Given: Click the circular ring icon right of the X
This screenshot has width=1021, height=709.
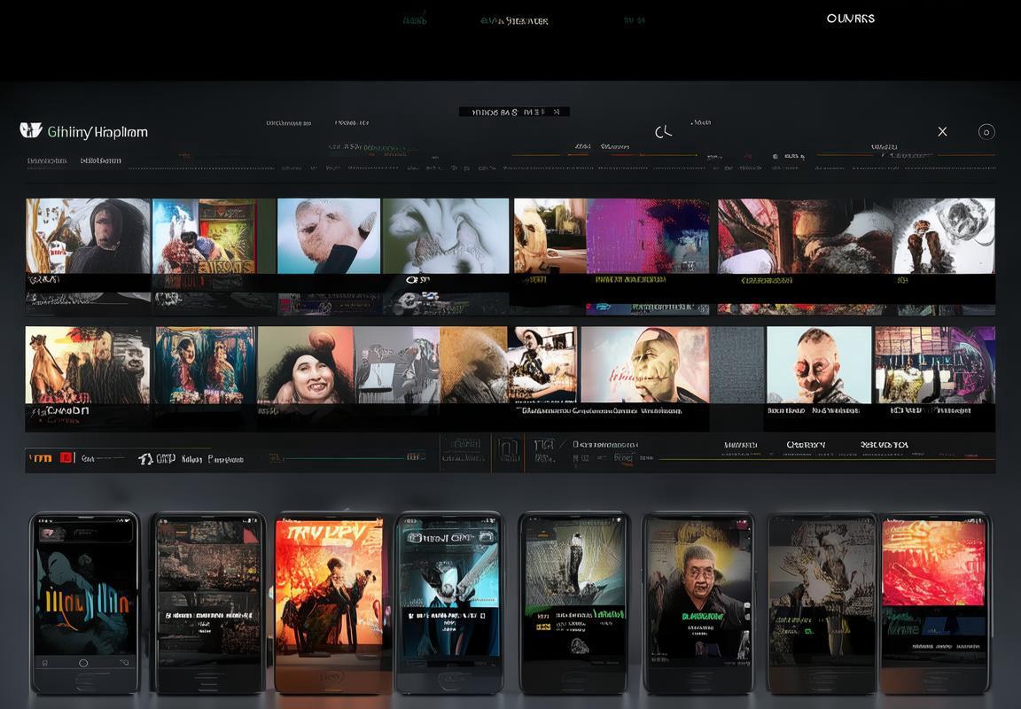Looking at the screenshot, I should point(986,132).
